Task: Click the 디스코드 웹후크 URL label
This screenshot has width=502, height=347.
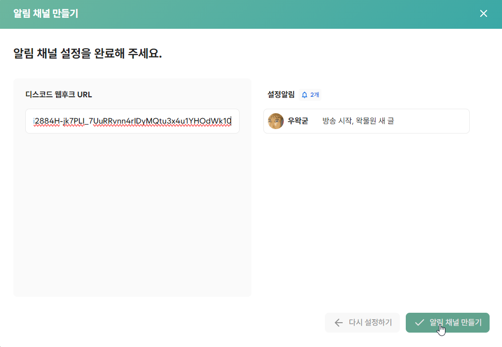Action: point(59,94)
